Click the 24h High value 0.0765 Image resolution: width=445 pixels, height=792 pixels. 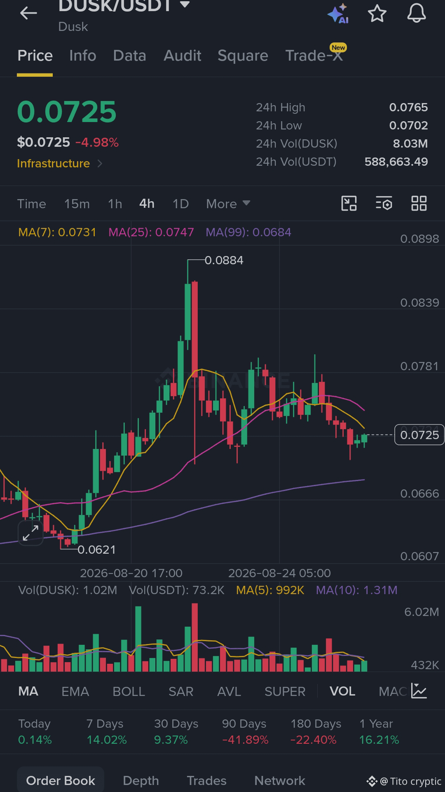coord(408,107)
